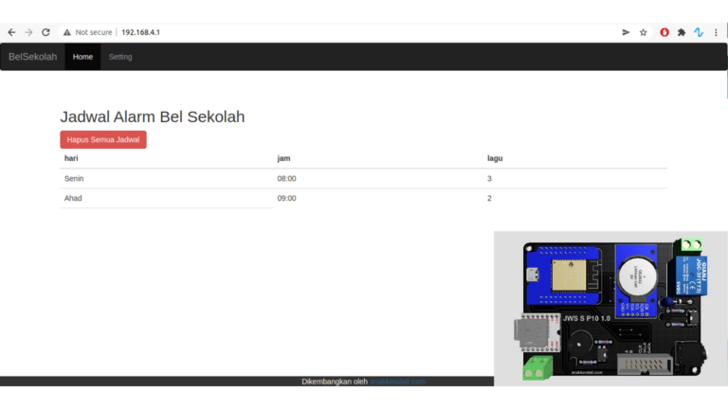Click the anakkendali.com footer link
This screenshot has height=409, width=728.
[397, 382]
